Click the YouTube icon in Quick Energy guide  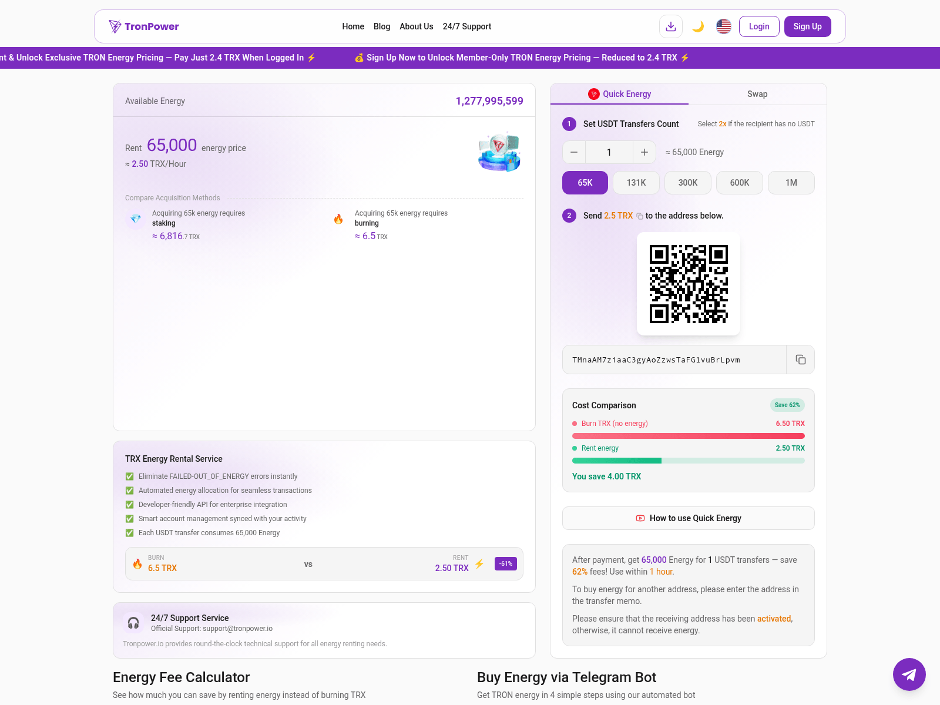pyautogui.click(x=640, y=518)
